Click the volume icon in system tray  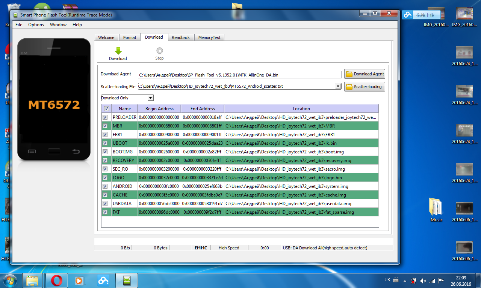423,280
